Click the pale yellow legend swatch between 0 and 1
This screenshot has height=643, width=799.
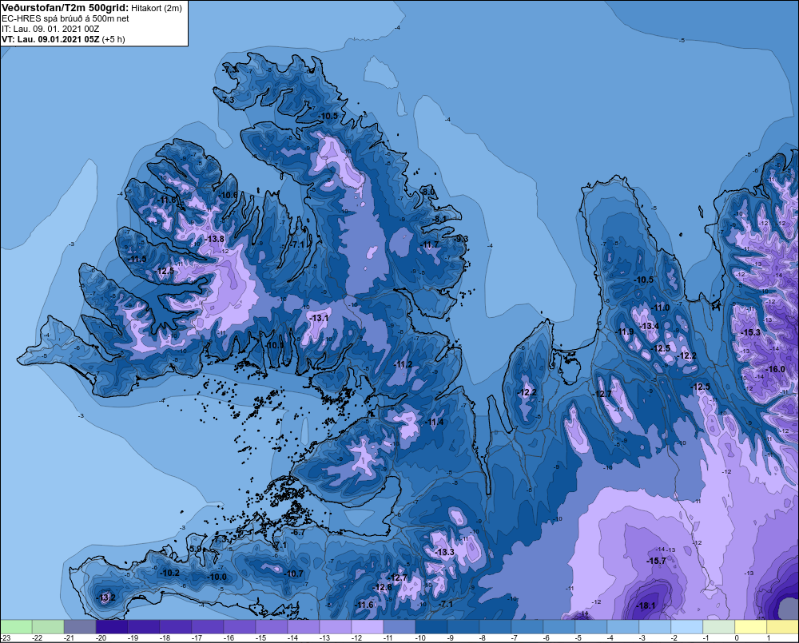(x=750, y=626)
